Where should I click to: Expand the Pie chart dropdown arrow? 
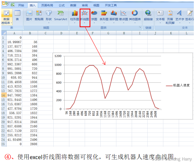point(94,23)
